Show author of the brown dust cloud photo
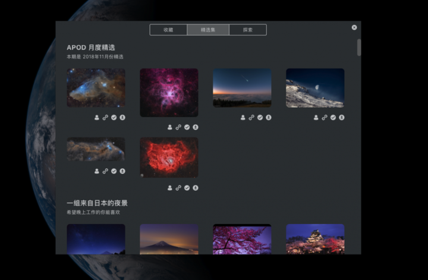The height and width of the screenshot is (280, 428). (x=97, y=171)
